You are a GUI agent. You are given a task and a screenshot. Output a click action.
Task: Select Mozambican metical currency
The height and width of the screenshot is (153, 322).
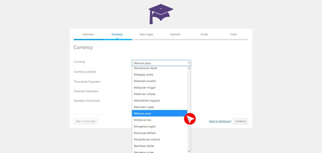147,140
